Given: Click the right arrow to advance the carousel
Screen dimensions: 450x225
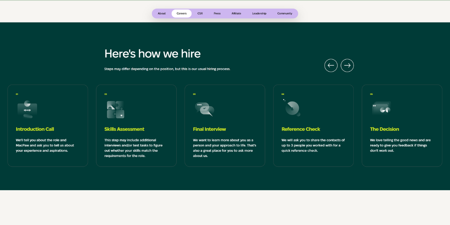Looking at the screenshot, I should pyautogui.click(x=347, y=65).
